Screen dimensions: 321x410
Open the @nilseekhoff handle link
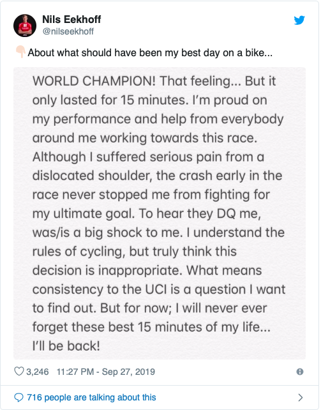68,31
